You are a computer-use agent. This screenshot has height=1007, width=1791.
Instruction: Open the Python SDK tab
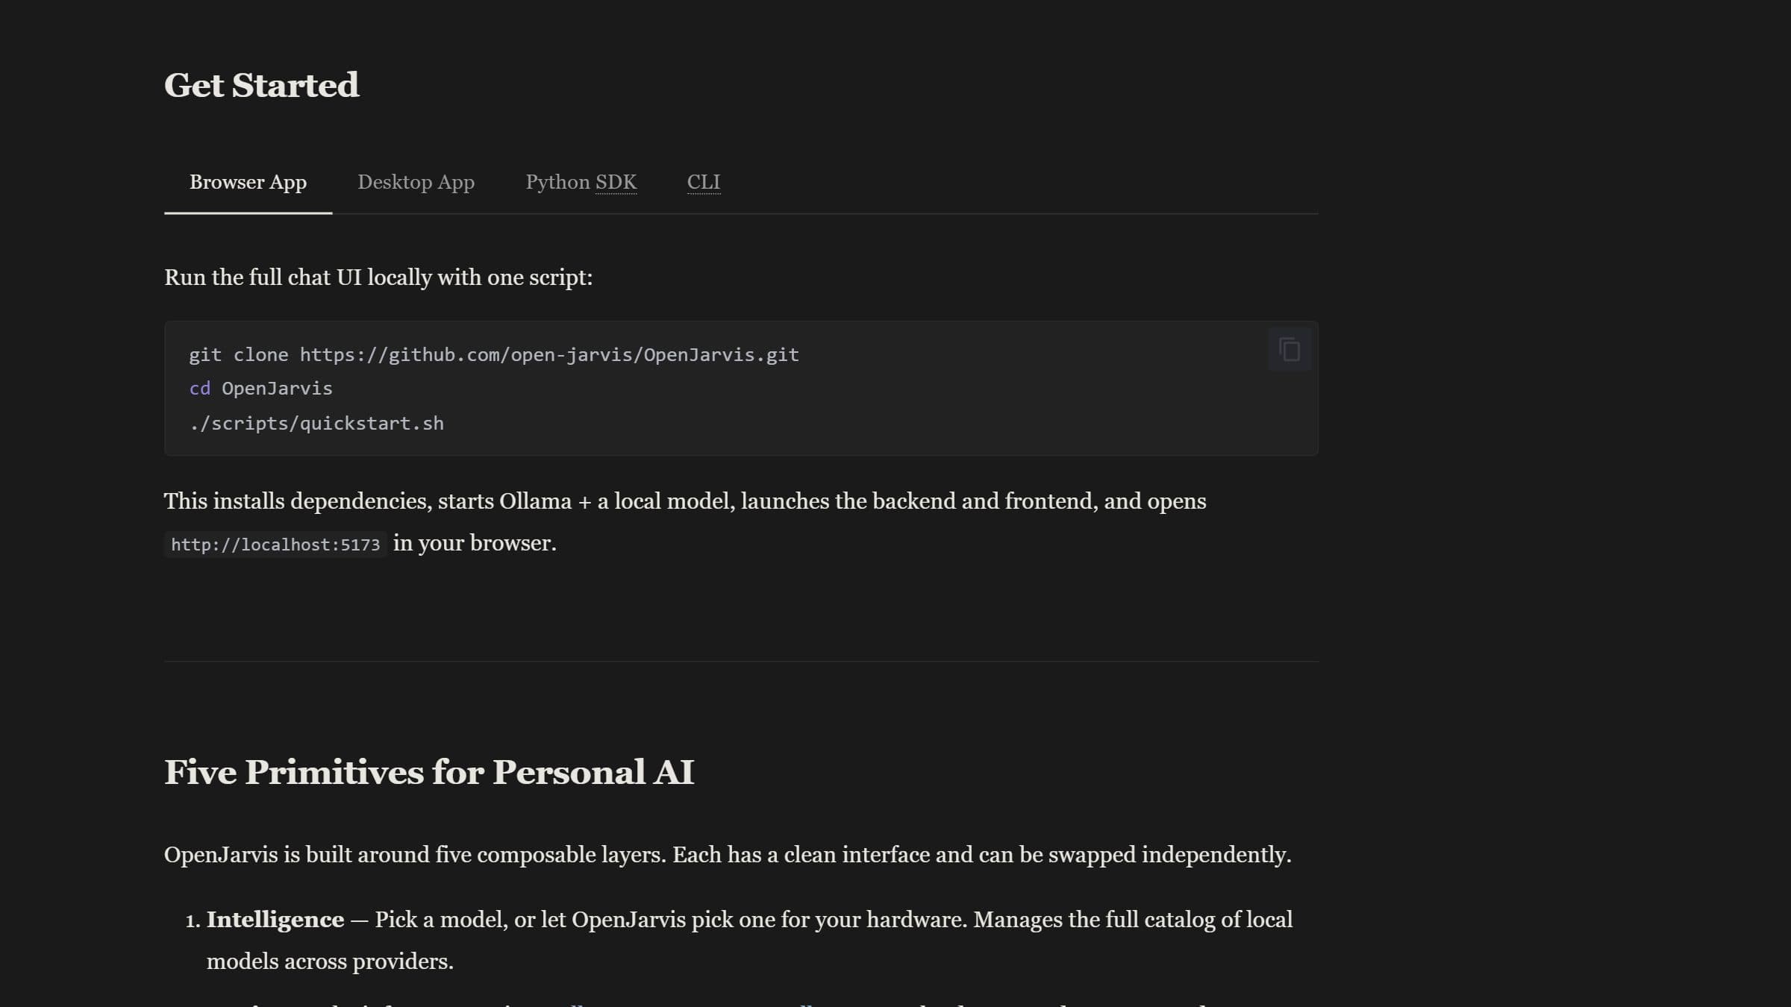click(581, 182)
